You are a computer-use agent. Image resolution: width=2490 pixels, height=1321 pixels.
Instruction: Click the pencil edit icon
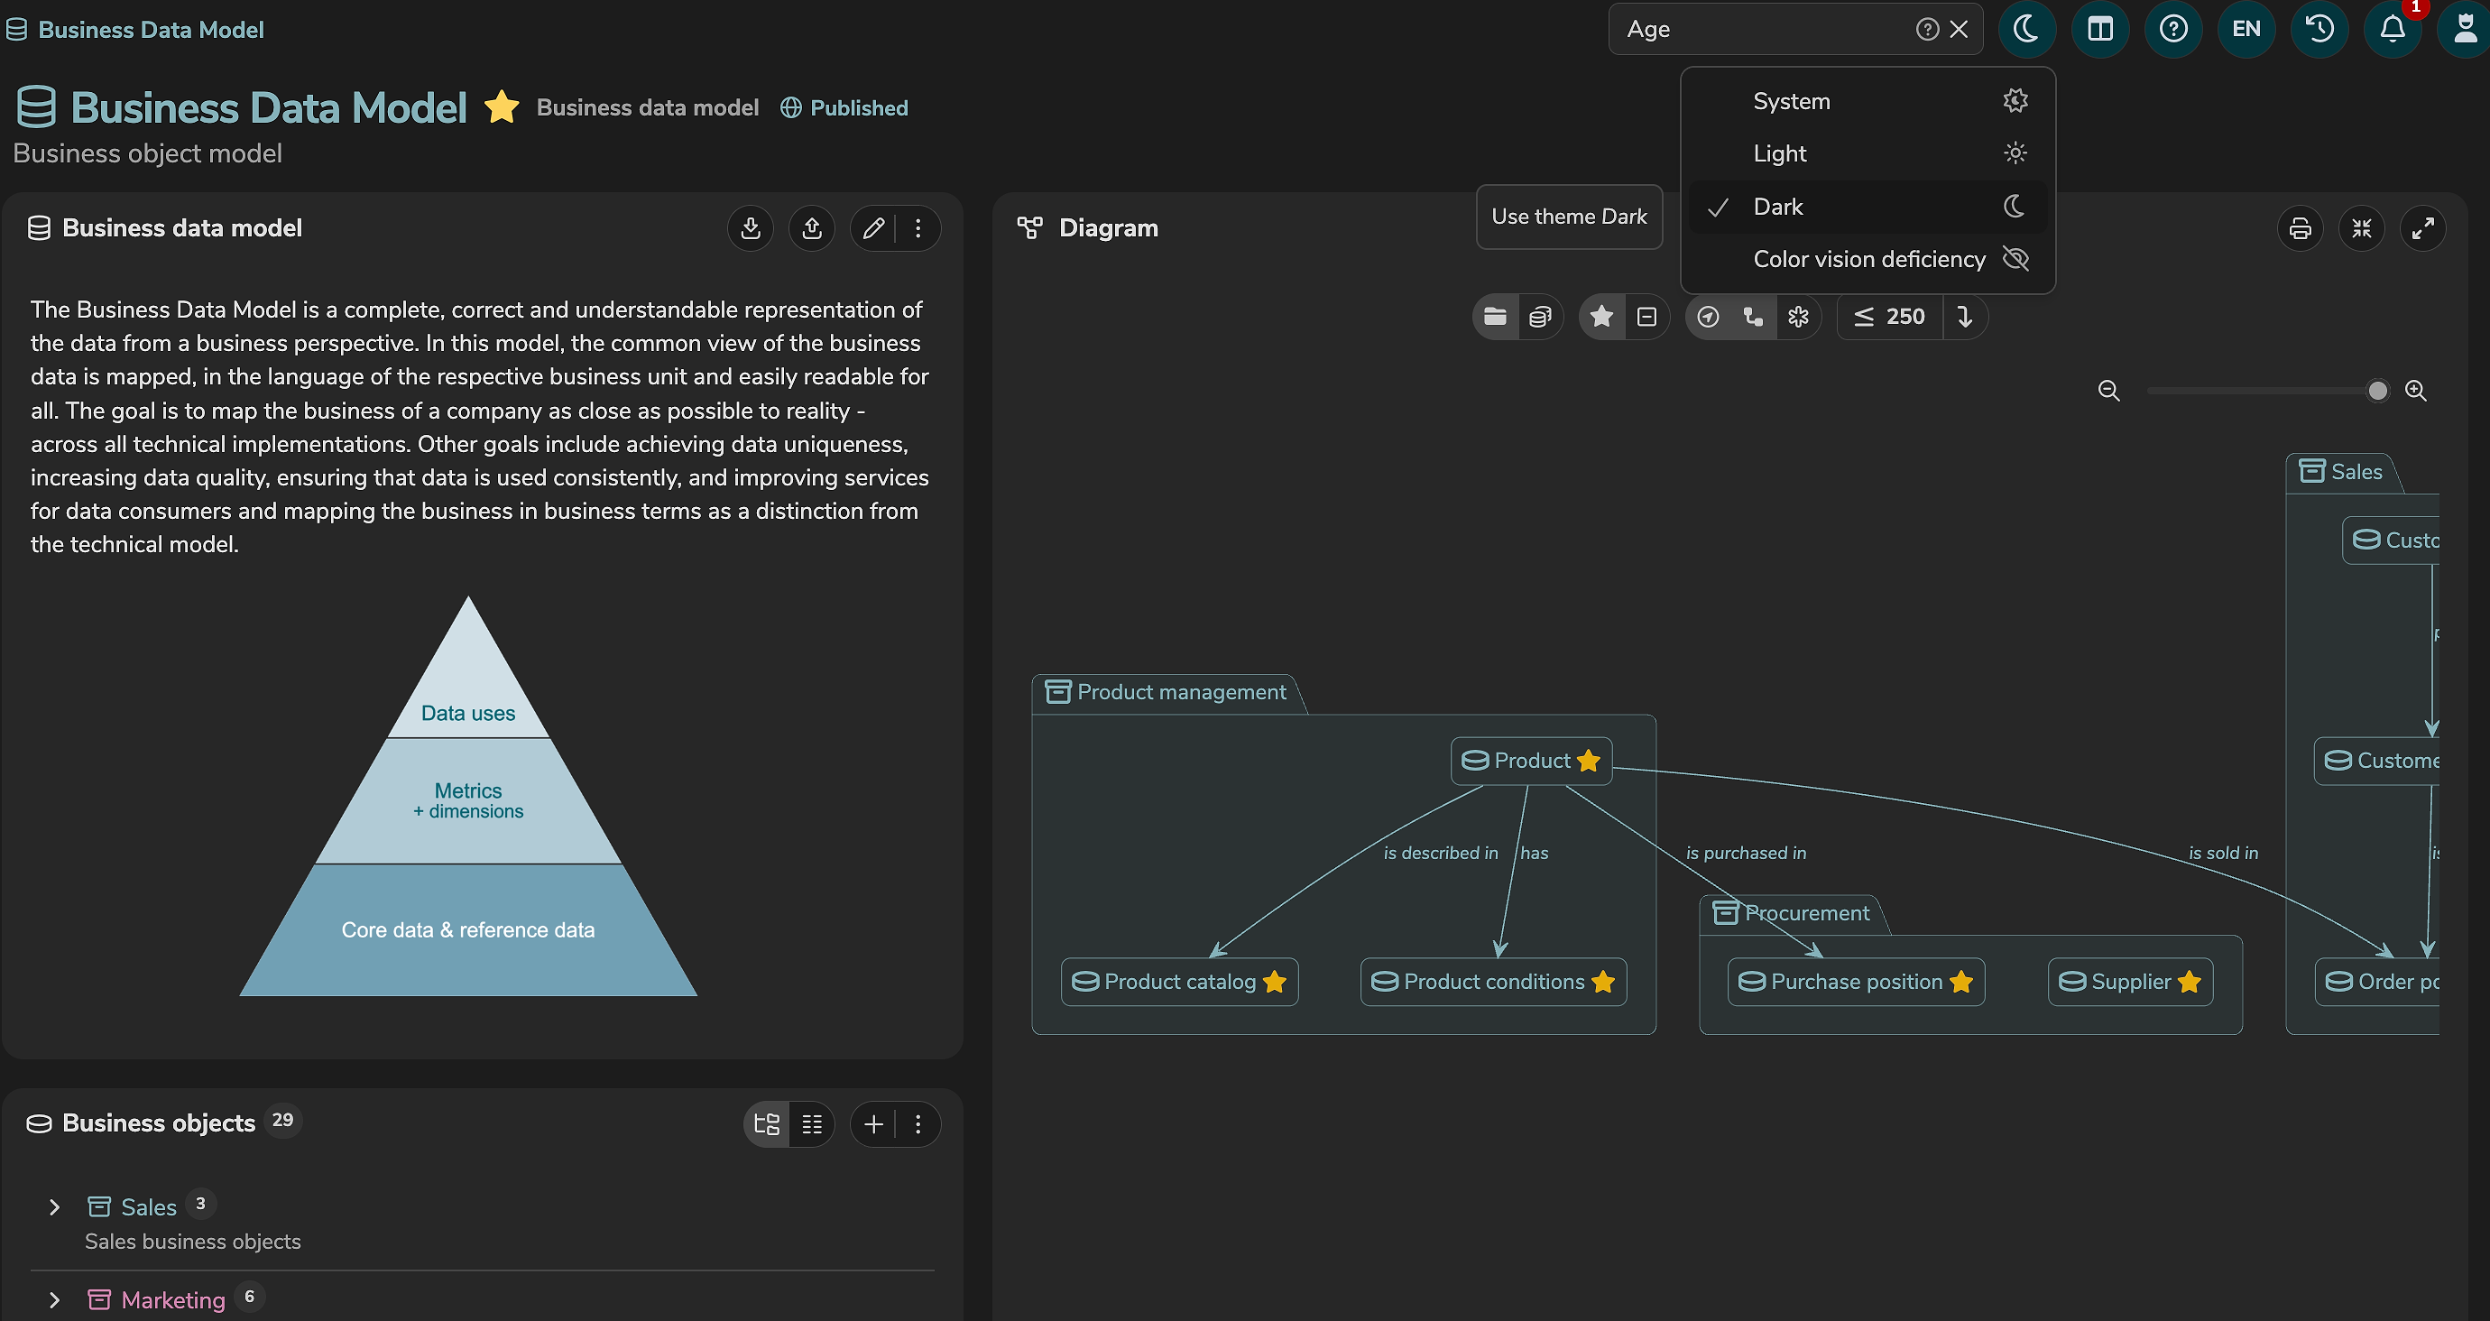click(x=873, y=228)
